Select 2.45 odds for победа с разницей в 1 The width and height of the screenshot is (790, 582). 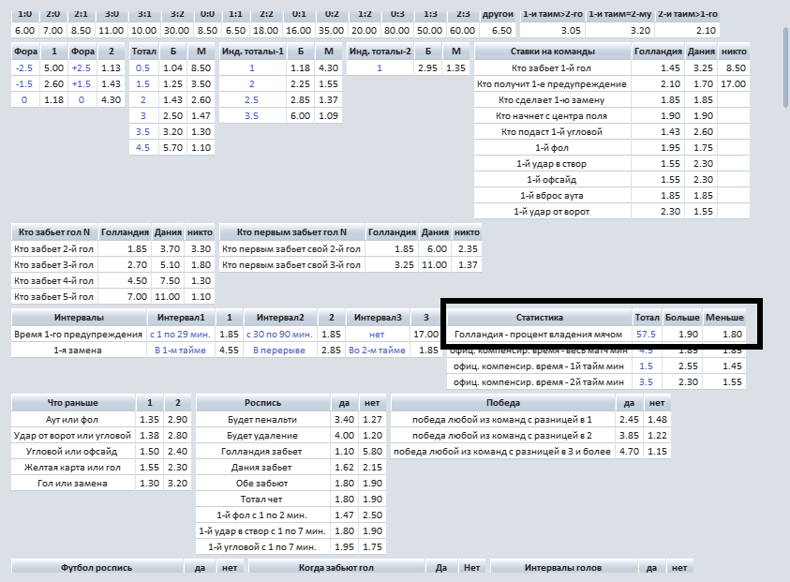[629, 420]
